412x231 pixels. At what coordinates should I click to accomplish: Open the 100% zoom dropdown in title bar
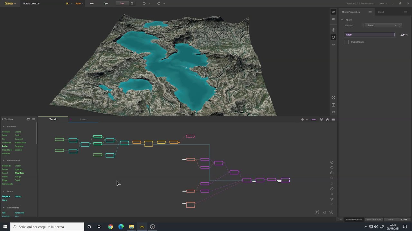tap(383, 3)
